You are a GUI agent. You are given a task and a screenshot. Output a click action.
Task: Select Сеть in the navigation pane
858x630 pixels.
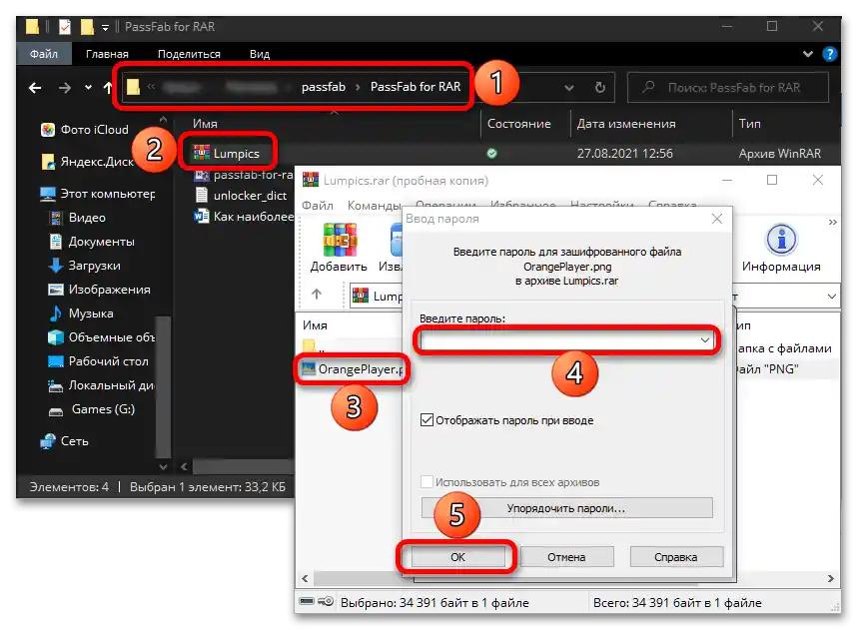tap(65, 441)
